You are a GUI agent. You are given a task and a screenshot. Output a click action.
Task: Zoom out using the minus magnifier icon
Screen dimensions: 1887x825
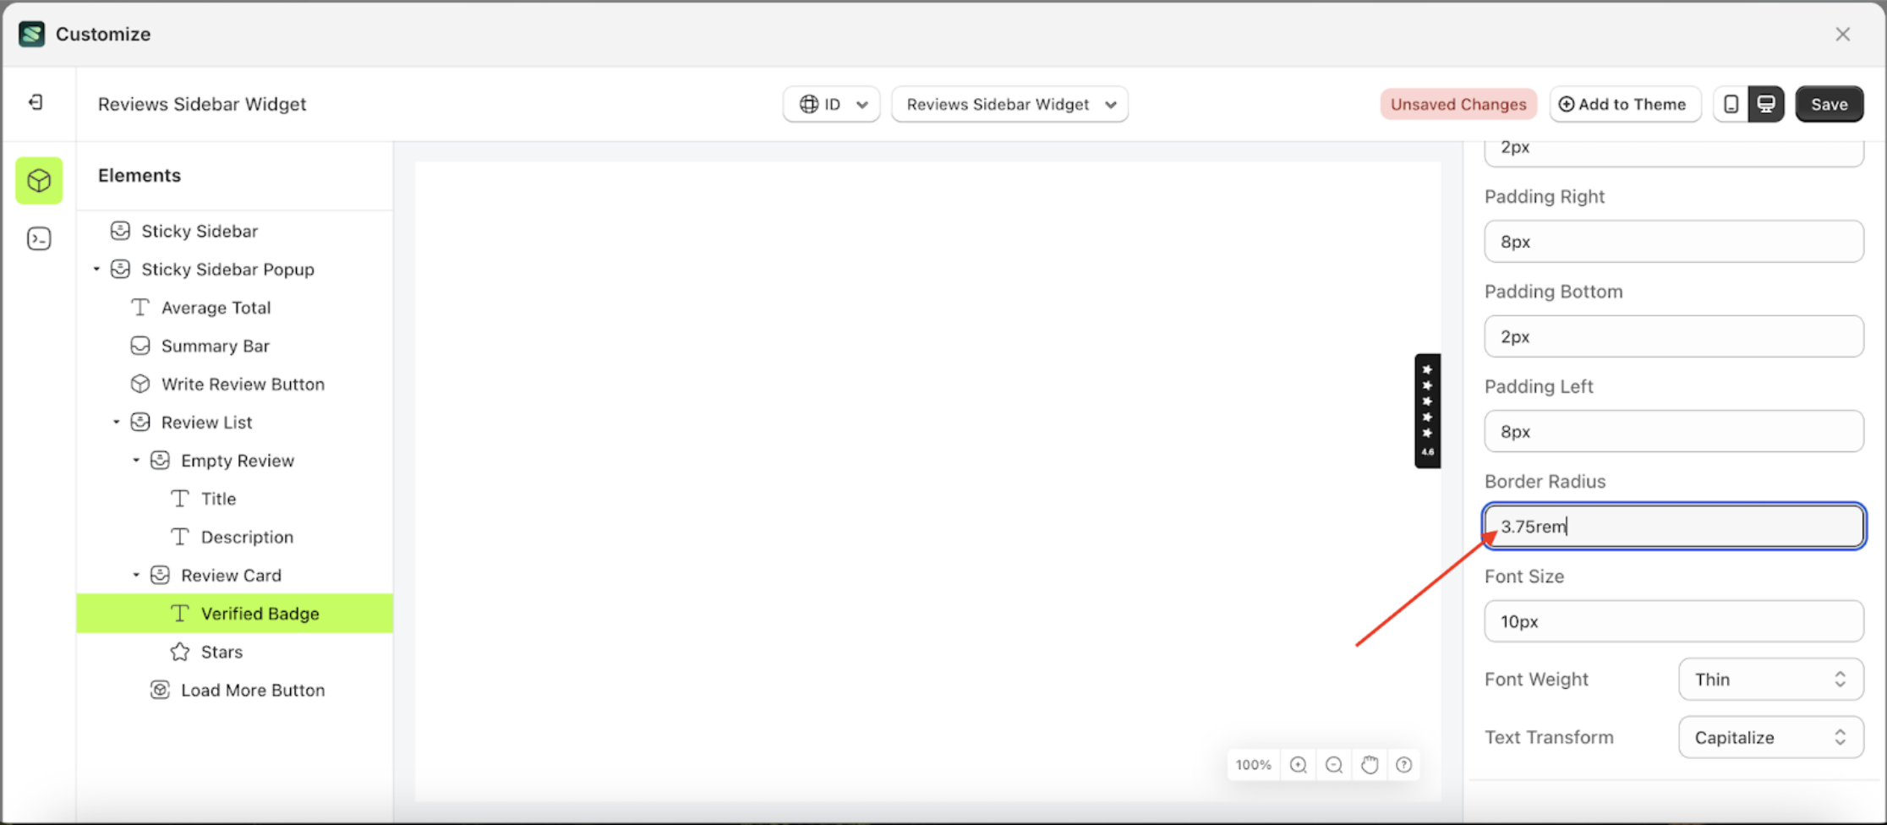[1334, 764]
